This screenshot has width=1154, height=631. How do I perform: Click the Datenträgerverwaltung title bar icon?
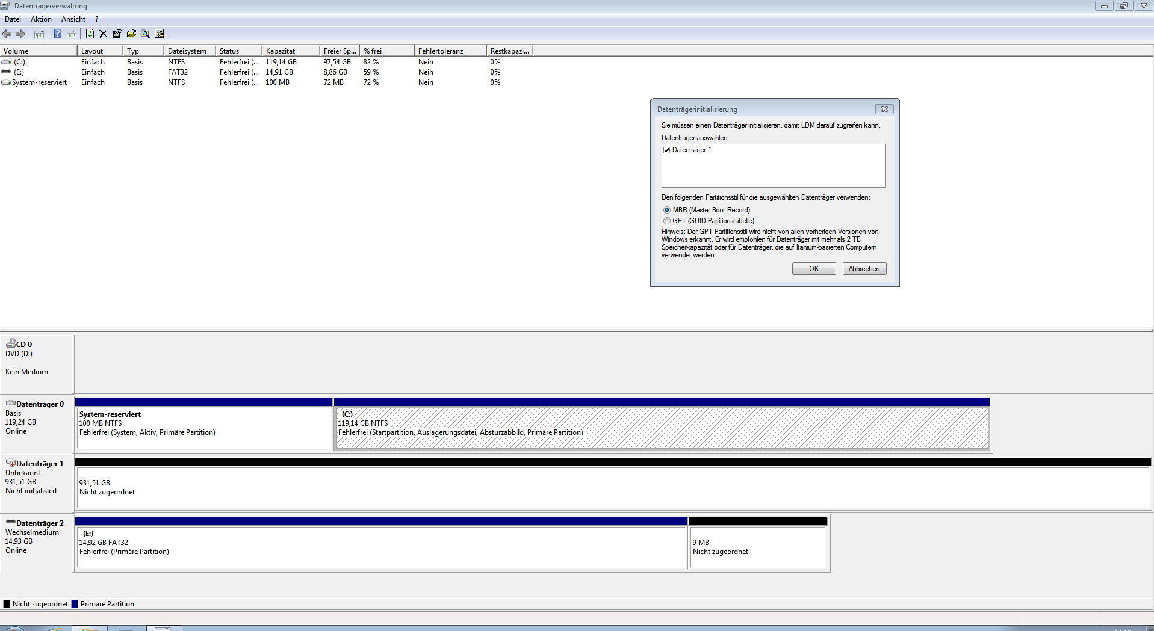(5, 5)
